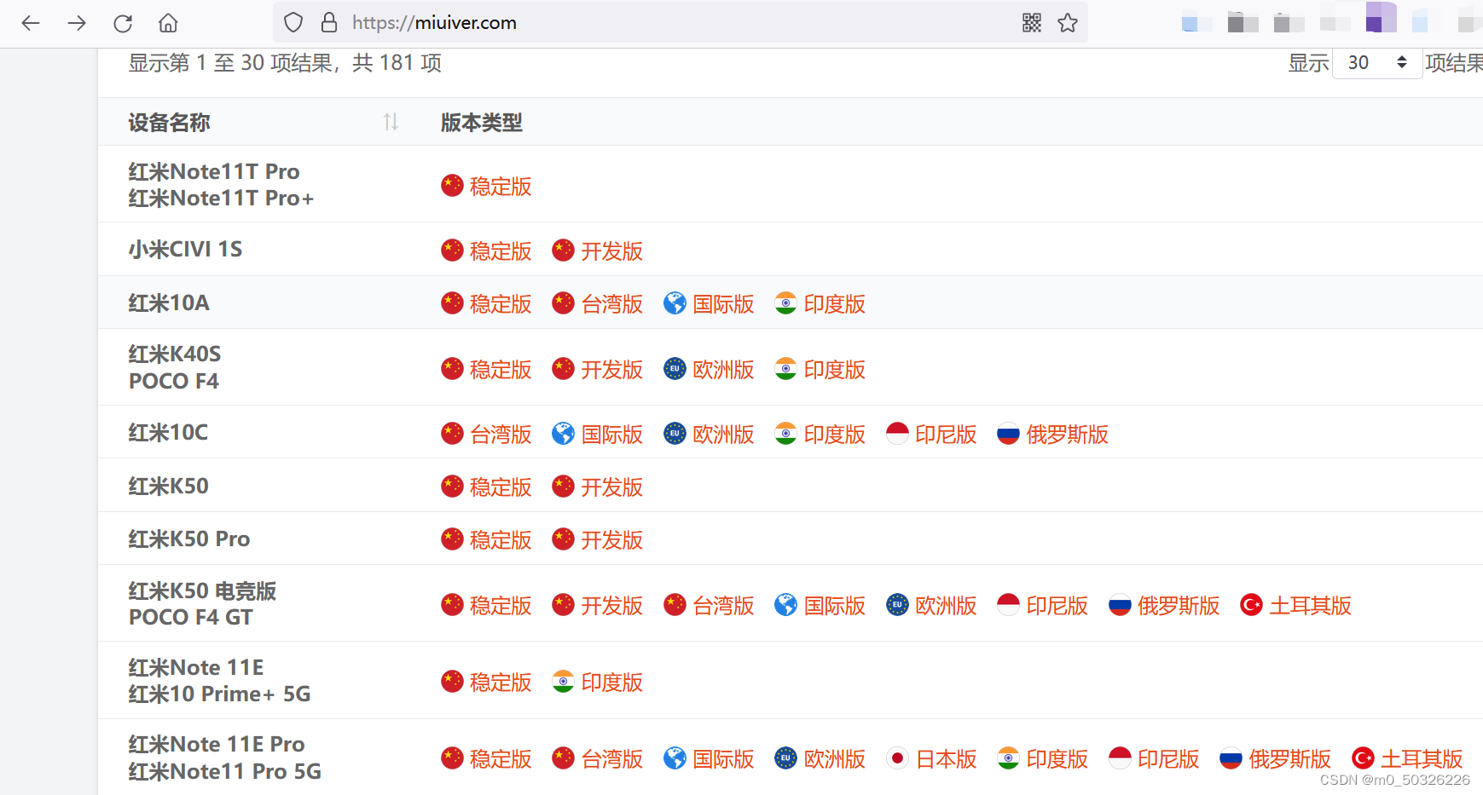Go back with the browser back arrow
Screen dimensions: 1483x795
coord(31,23)
